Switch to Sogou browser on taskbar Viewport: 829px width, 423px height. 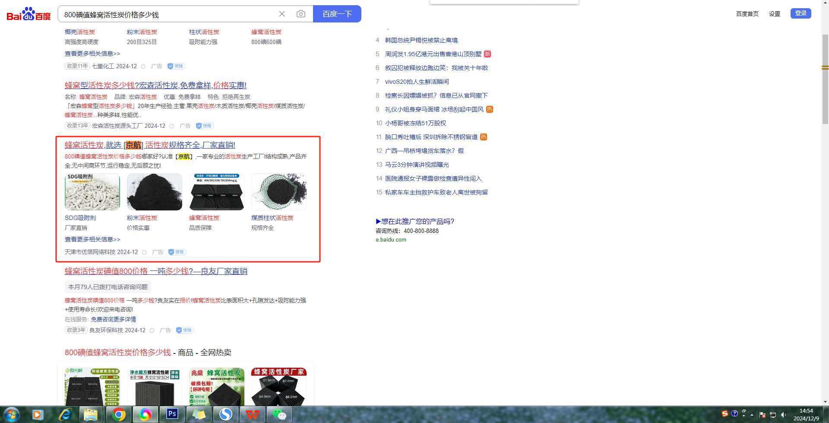[x=226, y=415]
